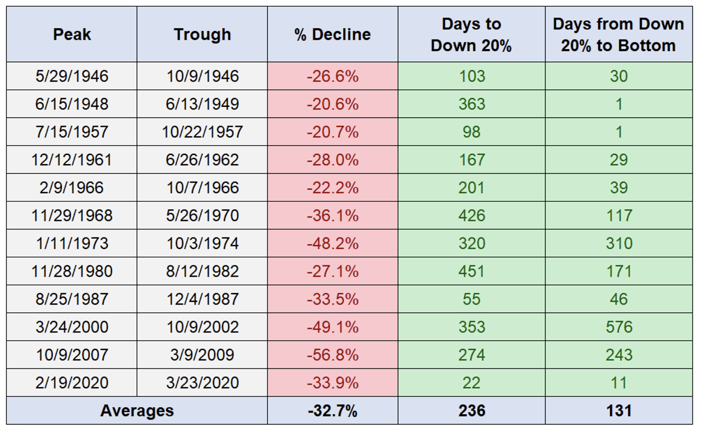This screenshot has height=437, width=701.
Task: Click the 451 days cell
Action: point(471,271)
